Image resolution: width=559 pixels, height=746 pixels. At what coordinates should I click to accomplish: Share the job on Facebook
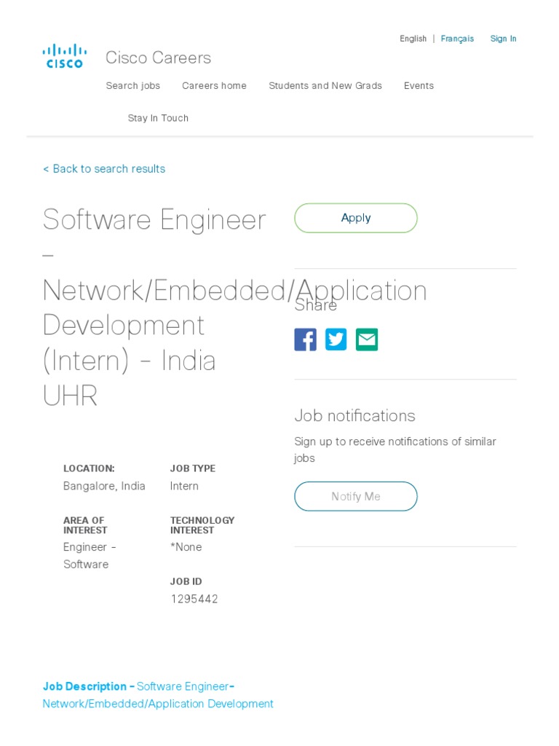coord(305,339)
